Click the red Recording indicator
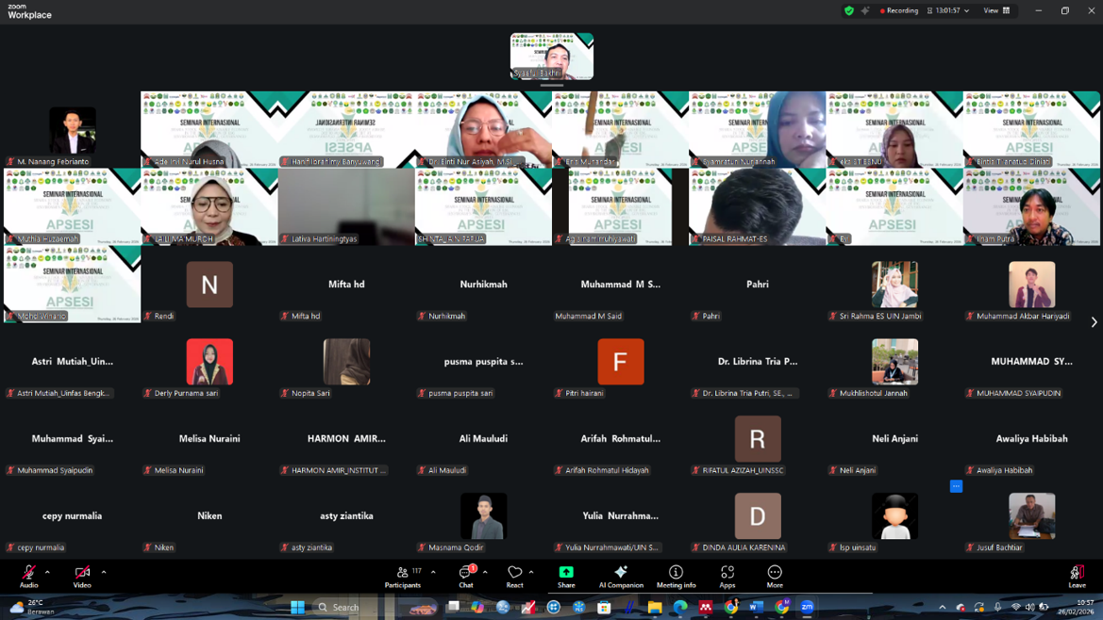This screenshot has height=620, width=1103. click(899, 10)
